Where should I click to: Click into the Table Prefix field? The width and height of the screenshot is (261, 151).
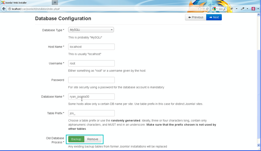click(91, 113)
